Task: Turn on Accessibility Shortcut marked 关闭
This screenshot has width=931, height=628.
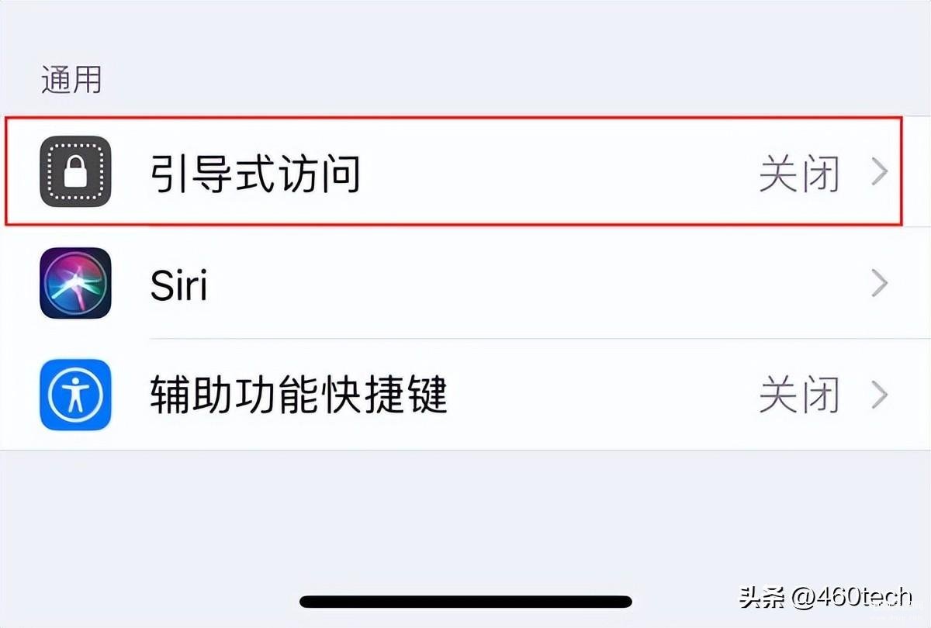Action: pos(799,394)
